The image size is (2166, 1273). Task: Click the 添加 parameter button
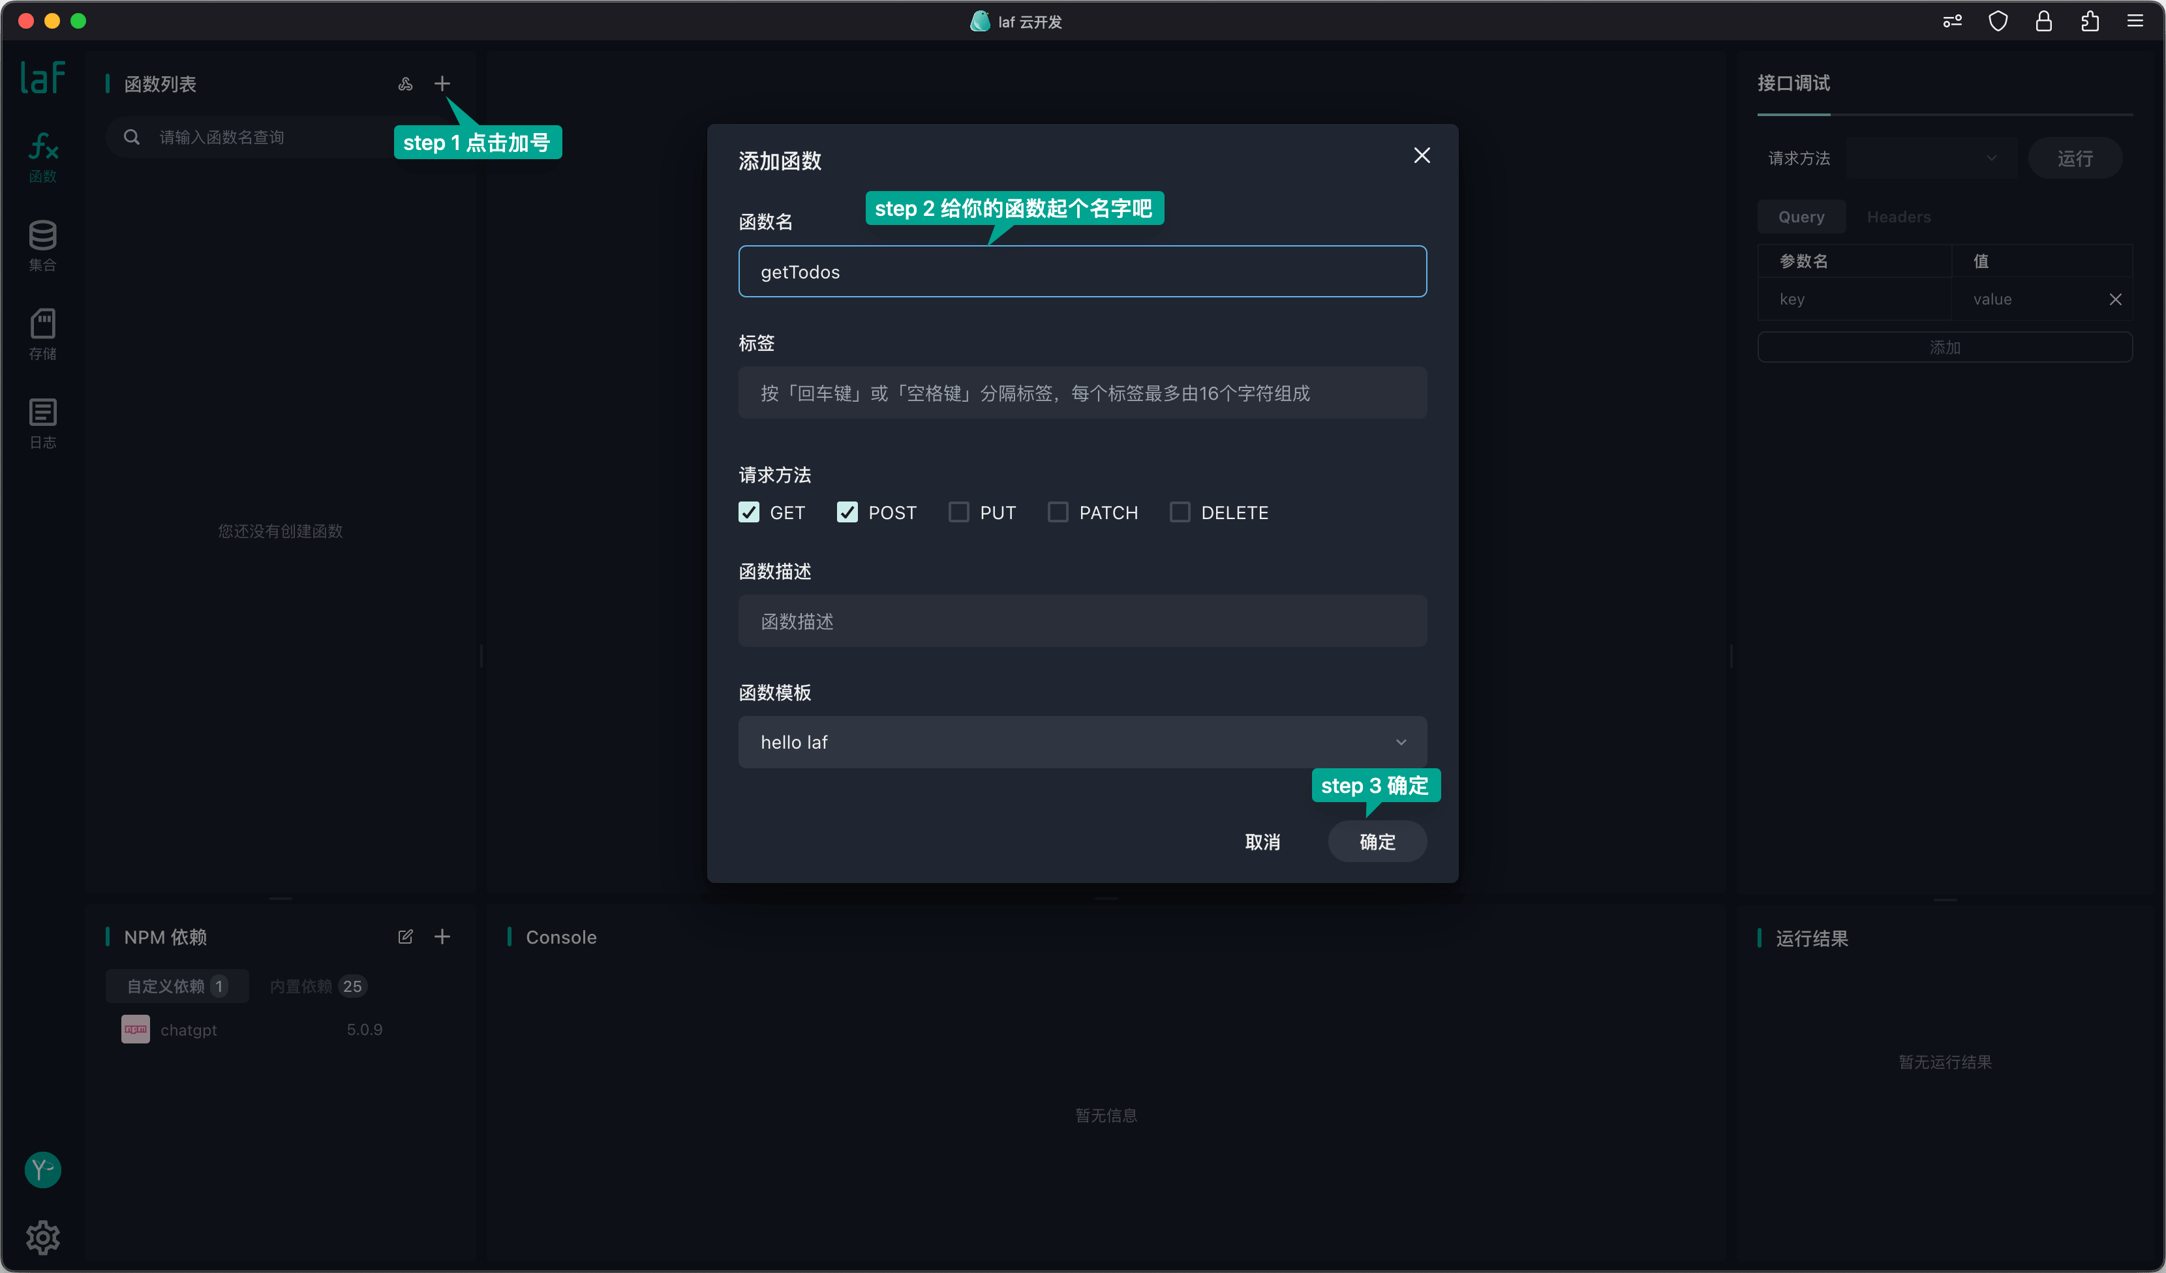[x=1944, y=347]
